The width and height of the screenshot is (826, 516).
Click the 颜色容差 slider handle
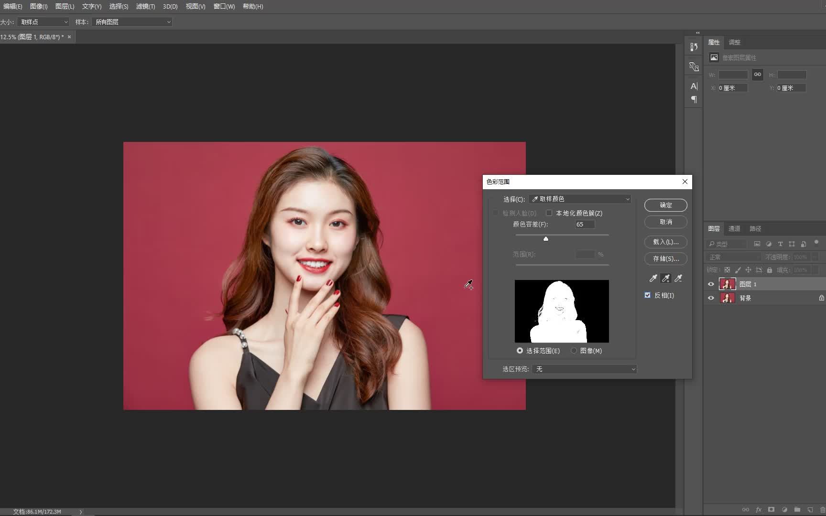tap(545, 238)
